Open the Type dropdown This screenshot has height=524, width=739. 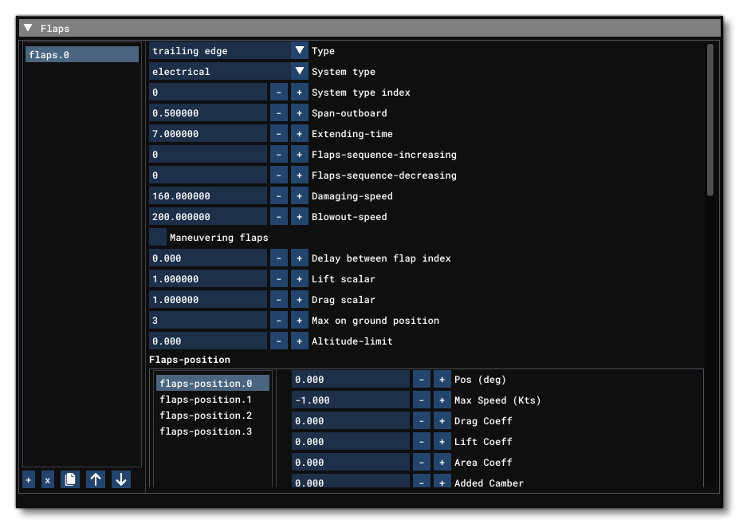(x=300, y=51)
